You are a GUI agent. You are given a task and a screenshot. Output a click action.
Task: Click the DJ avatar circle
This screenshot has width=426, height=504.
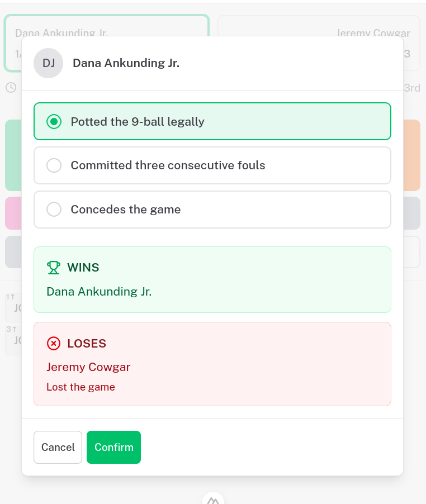coord(48,63)
